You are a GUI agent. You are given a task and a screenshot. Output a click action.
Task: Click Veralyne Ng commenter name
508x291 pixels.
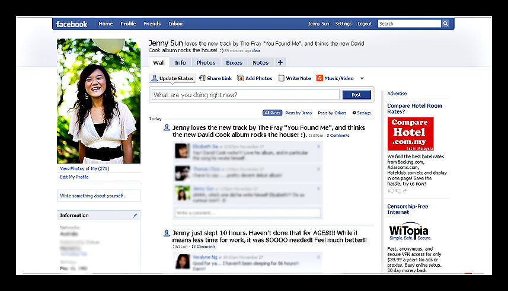coord(205,257)
